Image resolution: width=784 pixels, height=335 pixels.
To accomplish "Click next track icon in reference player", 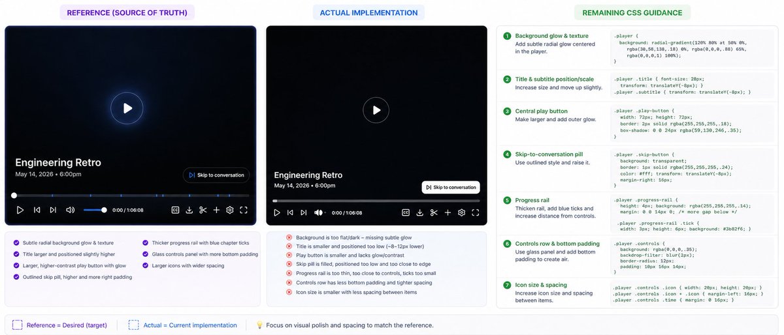I will point(53,210).
